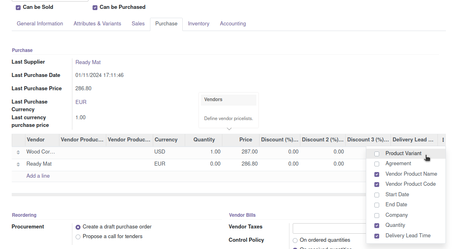Open the Ready Mat last supplier link
Image resolution: width=454 pixels, height=249 pixels.
pyautogui.click(x=88, y=62)
